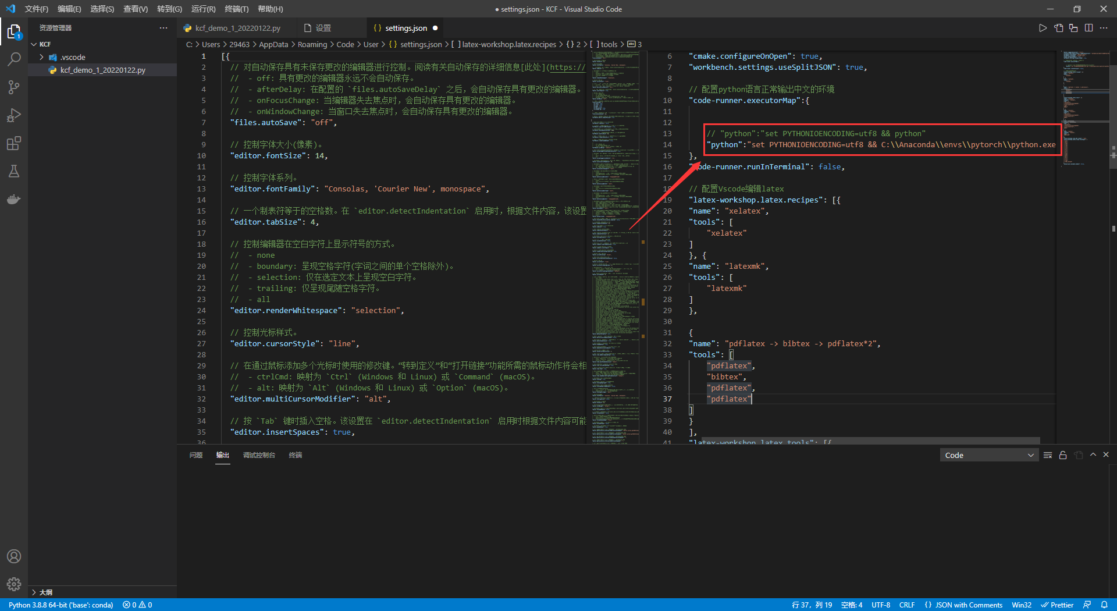Change language mode via JSON with Comments

tap(963, 605)
